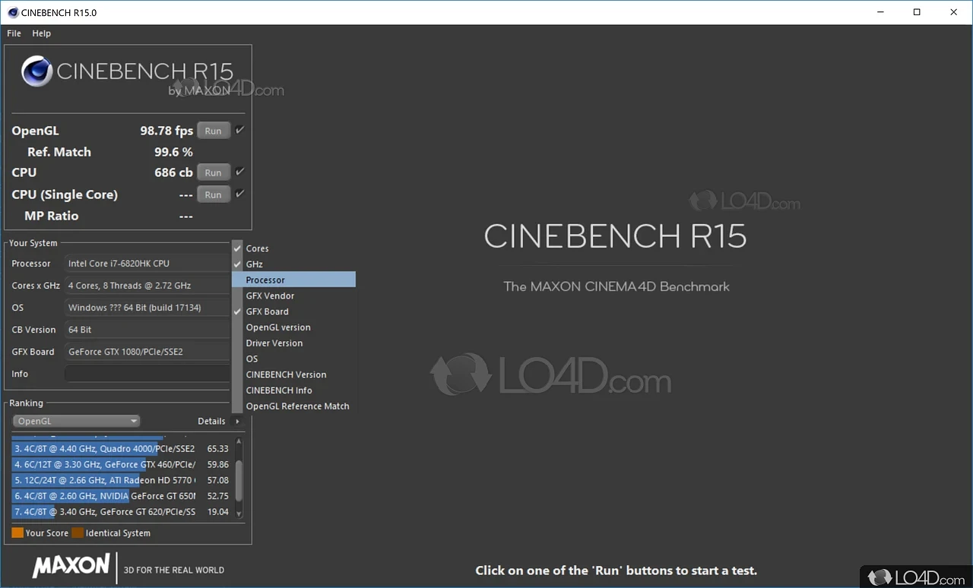Click the Ref. Match value 99.6 %
Image resolution: width=973 pixels, height=588 pixels.
[x=173, y=152]
